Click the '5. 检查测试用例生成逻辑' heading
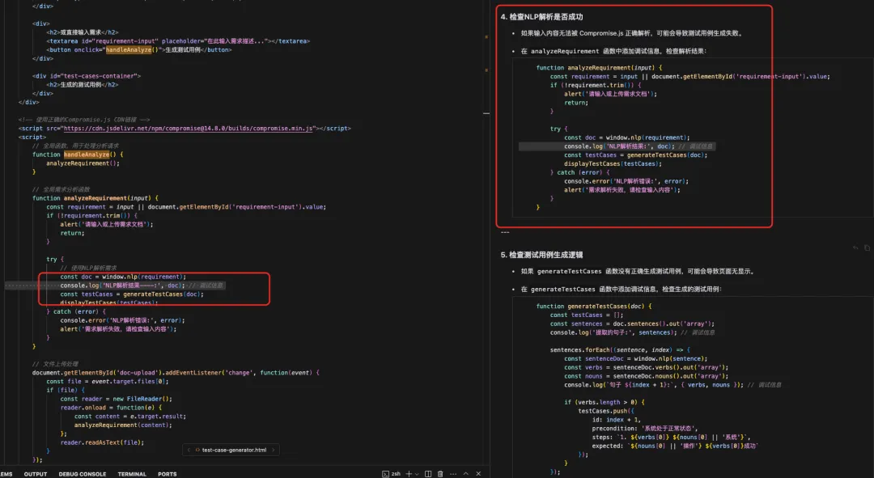Viewport: 874px width, 478px height. click(541, 255)
